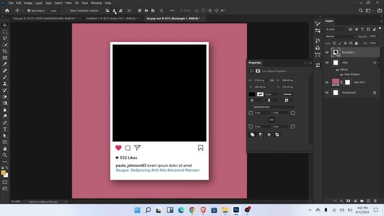Hide the Effects of insta layer
384x216 pixels.
click(x=337, y=70)
